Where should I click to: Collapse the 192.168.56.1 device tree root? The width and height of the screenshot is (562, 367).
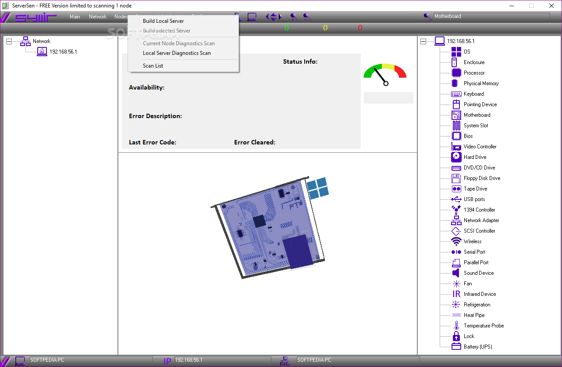pyautogui.click(x=423, y=41)
